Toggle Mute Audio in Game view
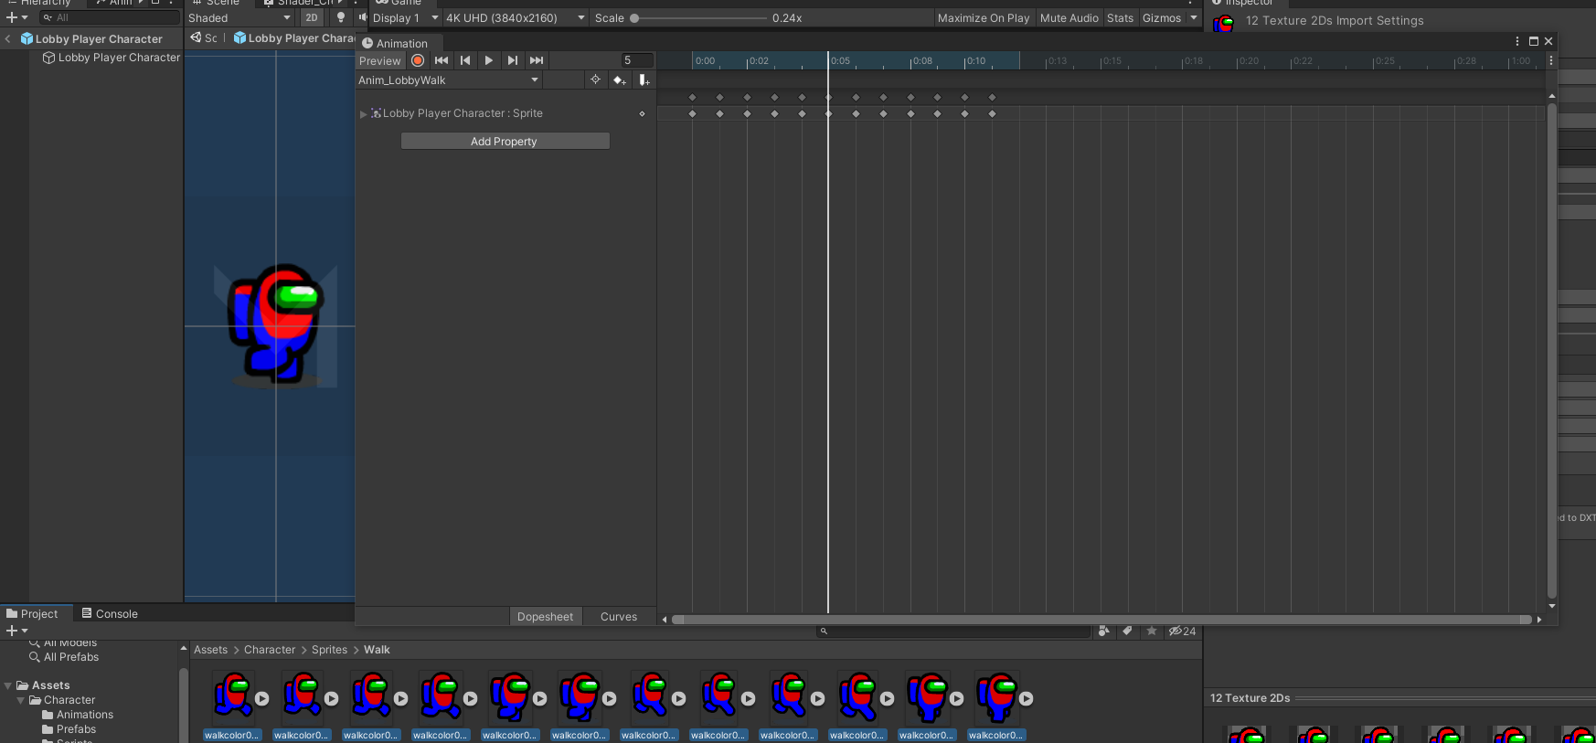 pos(1069,17)
